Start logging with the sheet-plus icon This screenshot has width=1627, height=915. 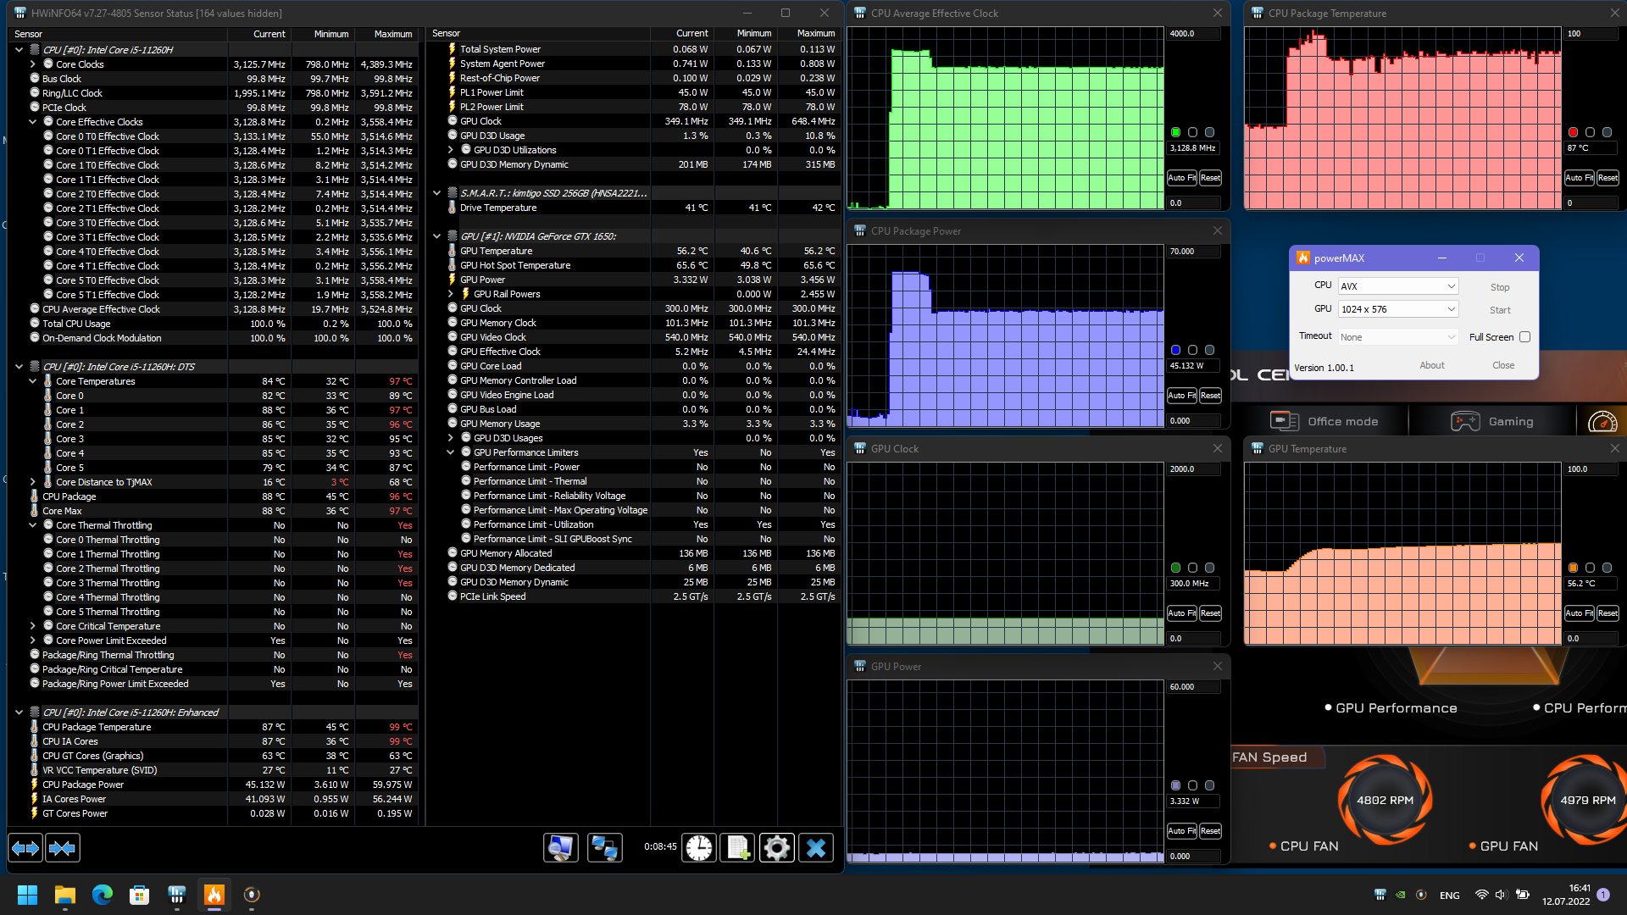[737, 848]
